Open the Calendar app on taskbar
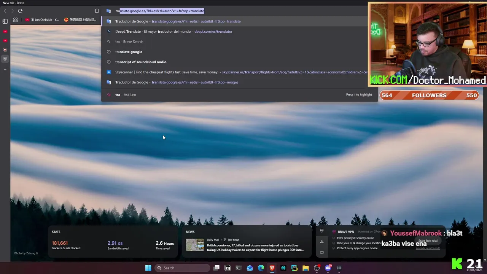The width and height of the screenshot is (487, 274). pyautogui.click(x=228, y=268)
